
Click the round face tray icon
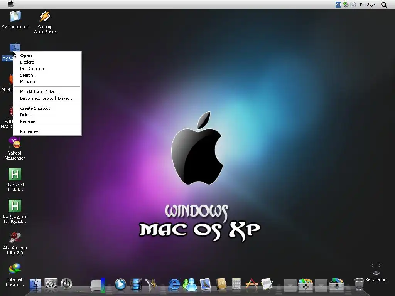(x=353, y=5)
